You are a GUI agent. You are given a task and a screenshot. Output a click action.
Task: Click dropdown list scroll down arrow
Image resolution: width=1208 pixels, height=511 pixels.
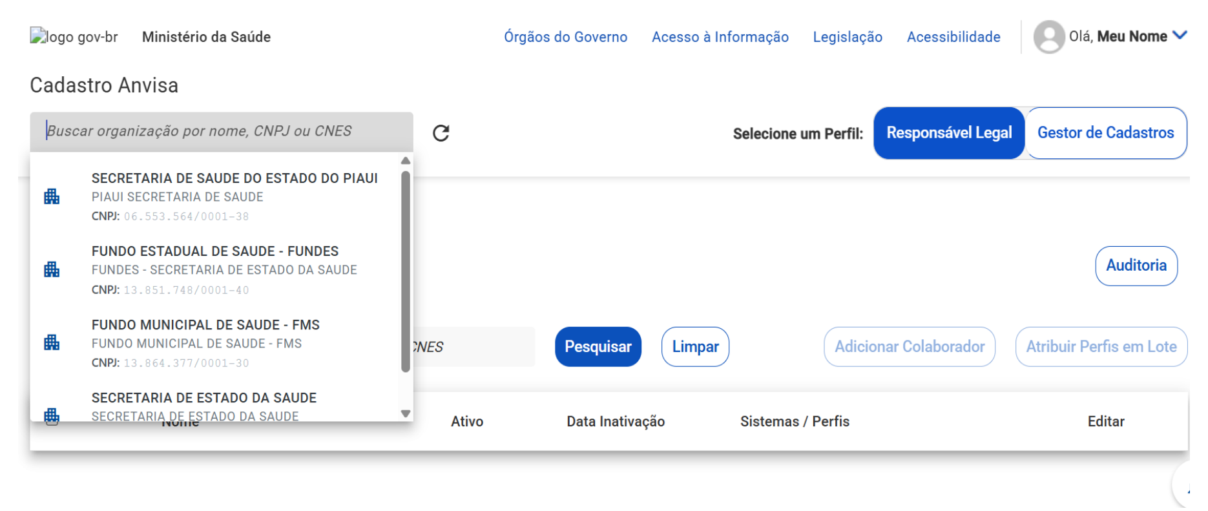click(x=406, y=413)
